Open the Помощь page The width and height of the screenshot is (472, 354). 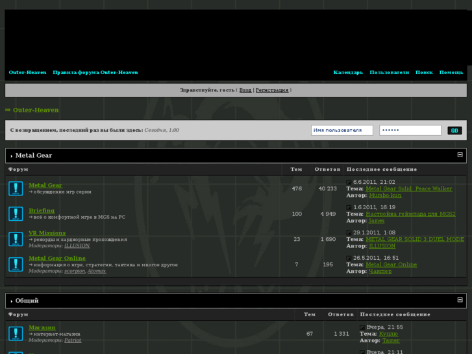tap(451, 72)
